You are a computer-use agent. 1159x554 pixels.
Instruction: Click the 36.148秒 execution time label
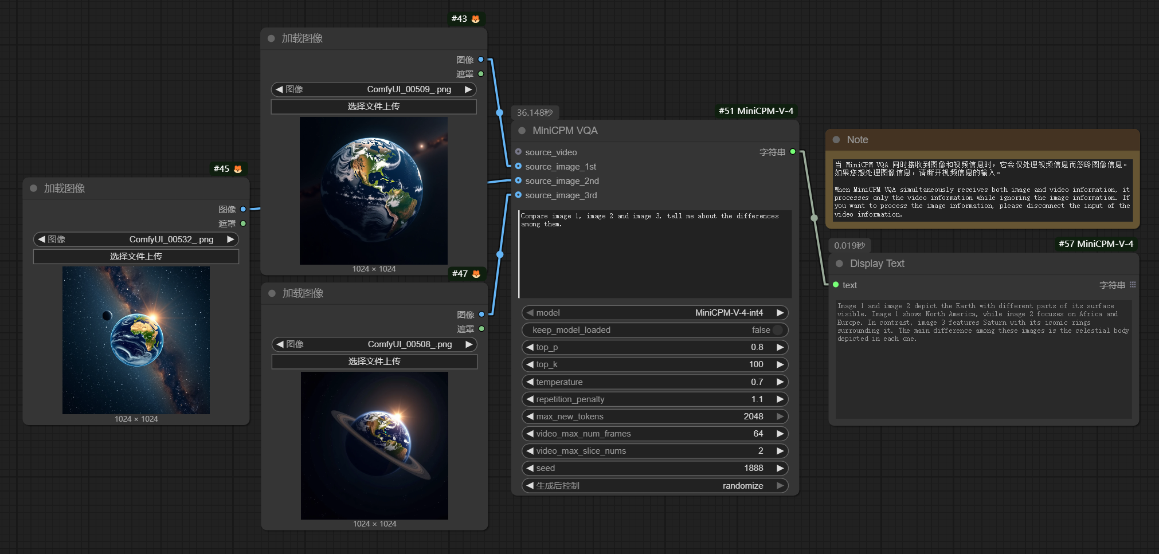click(535, 113)
